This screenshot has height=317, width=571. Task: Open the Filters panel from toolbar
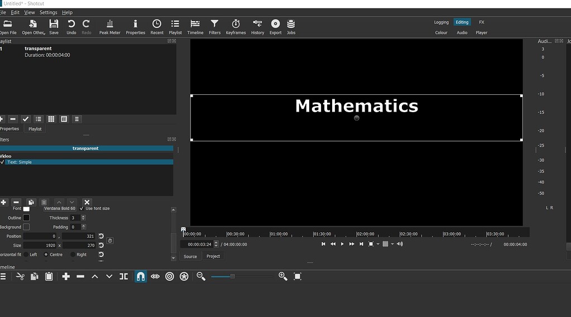tap(214, 26)
